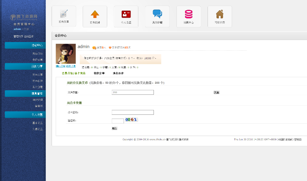The height and width of the screenshot is (181, 307).
Task: Open 发布文章 in the sidebar menu
Action: pyautogui.click(x=37, y=75)
